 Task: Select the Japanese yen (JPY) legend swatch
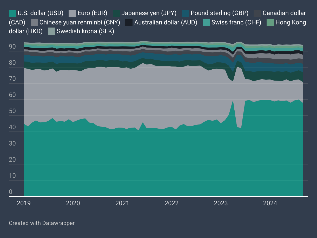point(116,13)
